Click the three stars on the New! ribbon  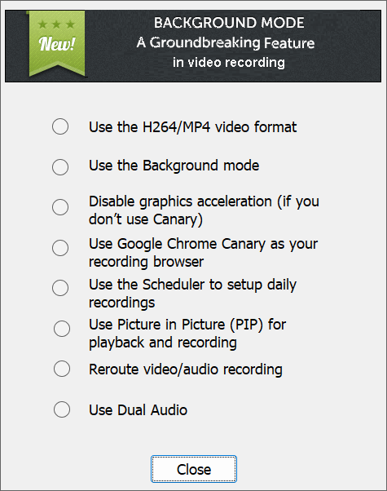pos(57,24)
